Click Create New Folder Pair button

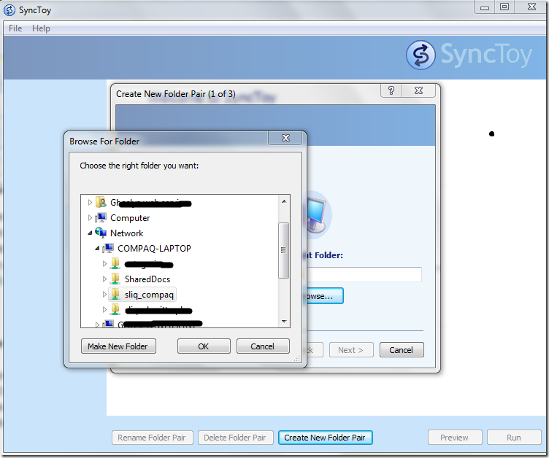point(325,438)
